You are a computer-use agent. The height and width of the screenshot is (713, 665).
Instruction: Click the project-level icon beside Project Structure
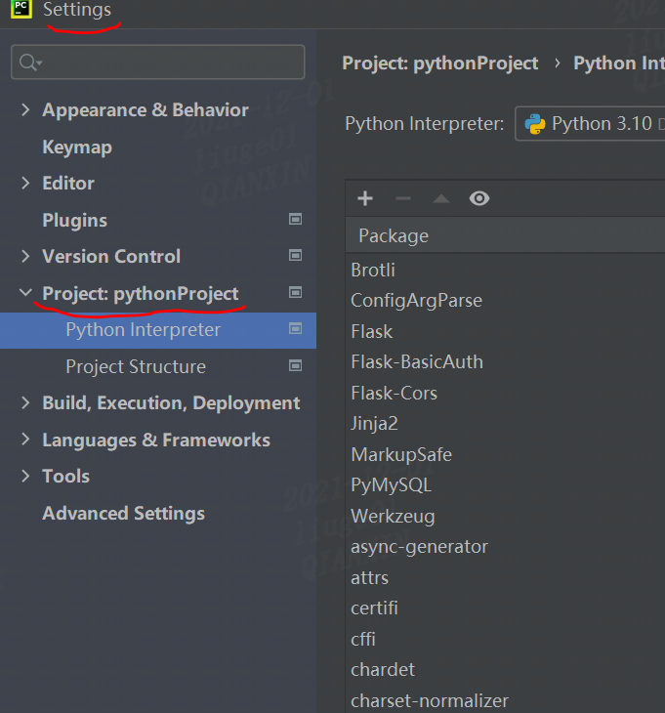point(295,366)
